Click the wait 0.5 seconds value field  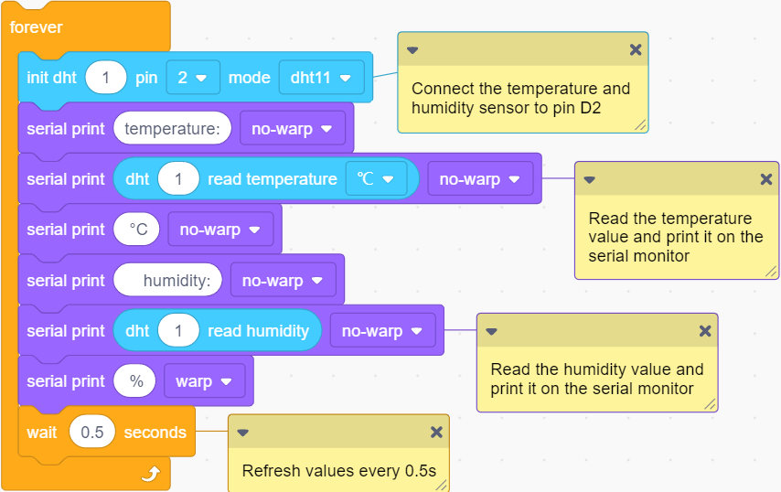[92, 432]
